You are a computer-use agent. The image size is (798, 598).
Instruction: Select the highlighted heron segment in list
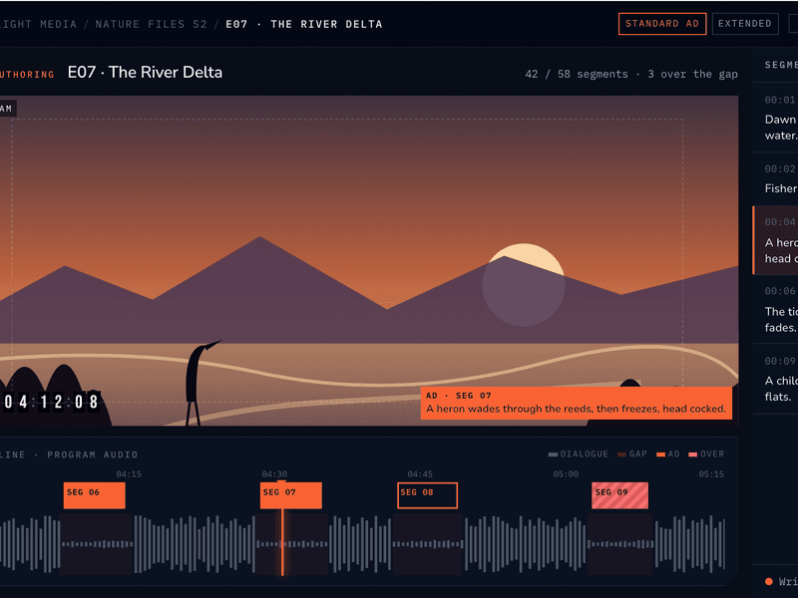(775, 240)
